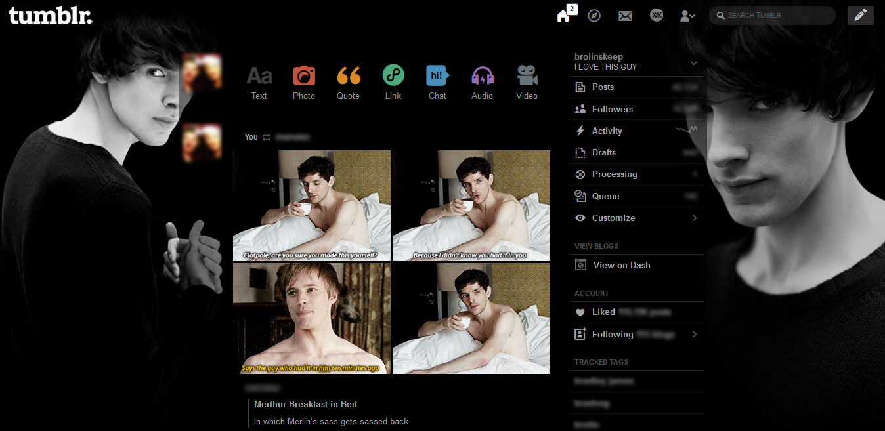This screenshot has width=885, height=431.
Task: Click 'Merthur Breakfast in Bed' title
Action: pyautogui.click(x=305, y=404)
